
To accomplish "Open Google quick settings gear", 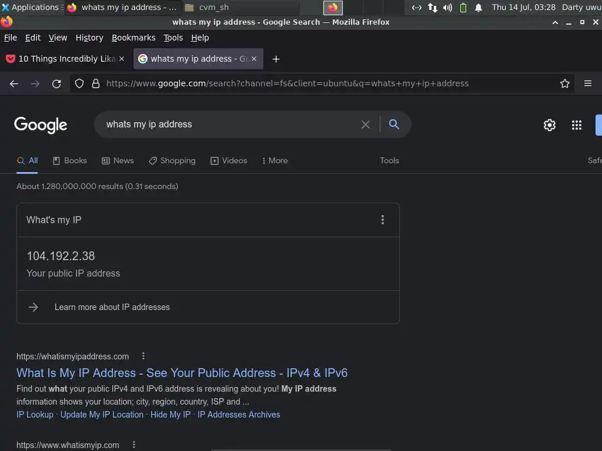I will (550, 125).
